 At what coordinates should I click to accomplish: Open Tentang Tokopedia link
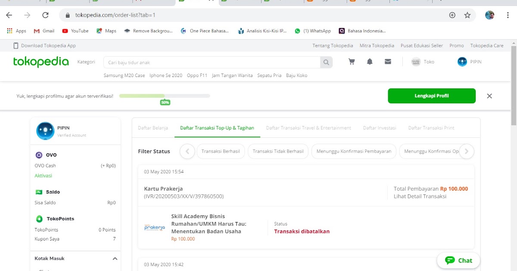pyautogui.click(x=333, y=46)
